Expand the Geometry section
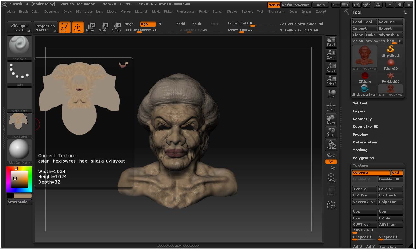Screen dimensions: 416x249 (362, 119)
